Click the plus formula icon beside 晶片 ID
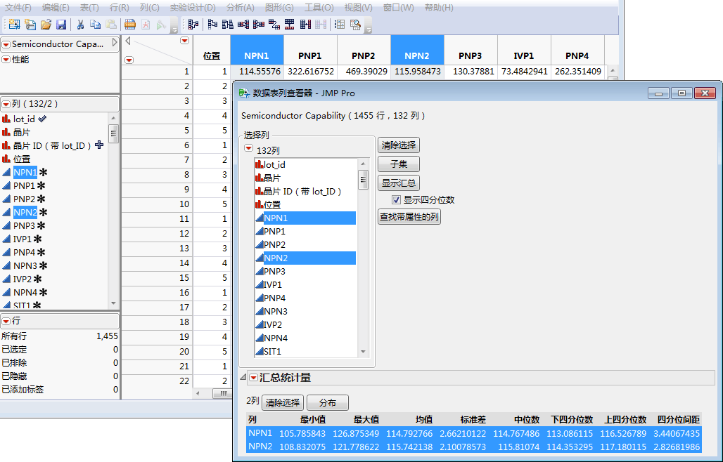The width and height of the screenshot is (723, 462). 99,145
